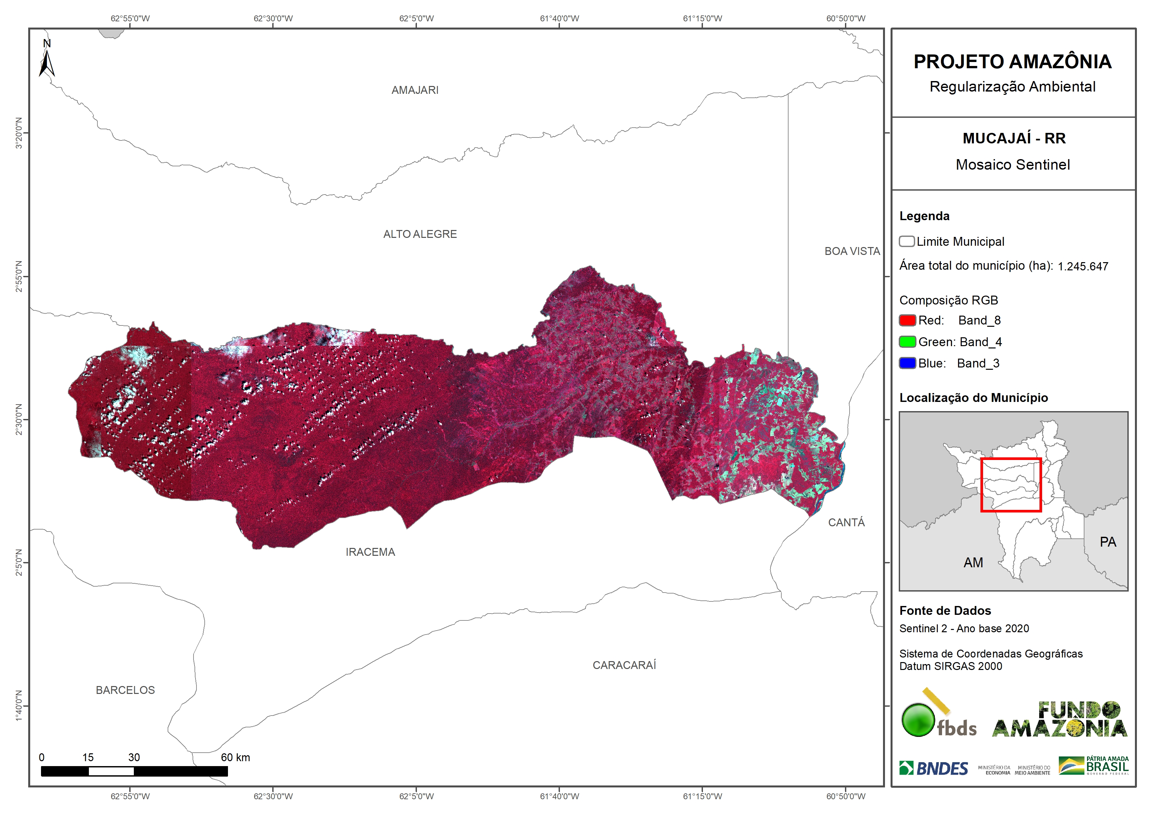Click the Ministério da Economia logo
The height and width of the screenshot is (814, 1151).
[x=995, y=770]
